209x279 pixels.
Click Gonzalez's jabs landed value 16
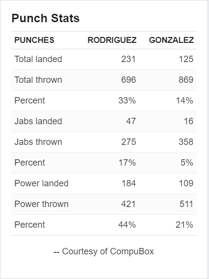tap(188, 121)
